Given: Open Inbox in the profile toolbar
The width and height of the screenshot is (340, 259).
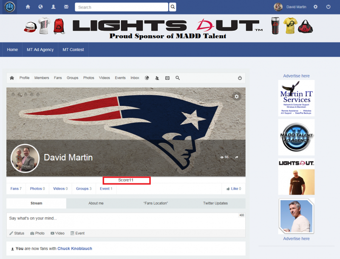Looking at the screenshot, I should click(135, 78).
